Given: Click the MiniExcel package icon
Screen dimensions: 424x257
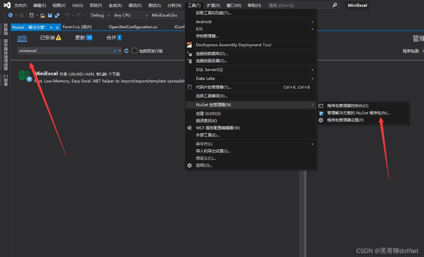Looking at the screenshot, I should pos(24,76).
